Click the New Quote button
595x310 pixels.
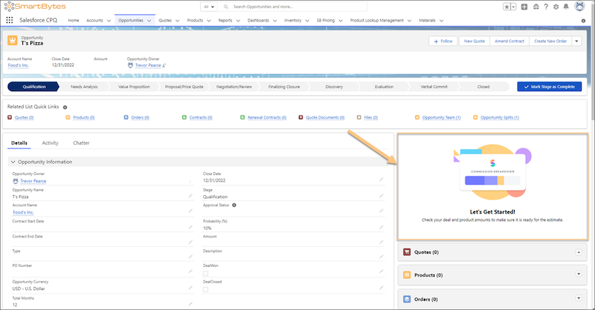pos(475,41)
